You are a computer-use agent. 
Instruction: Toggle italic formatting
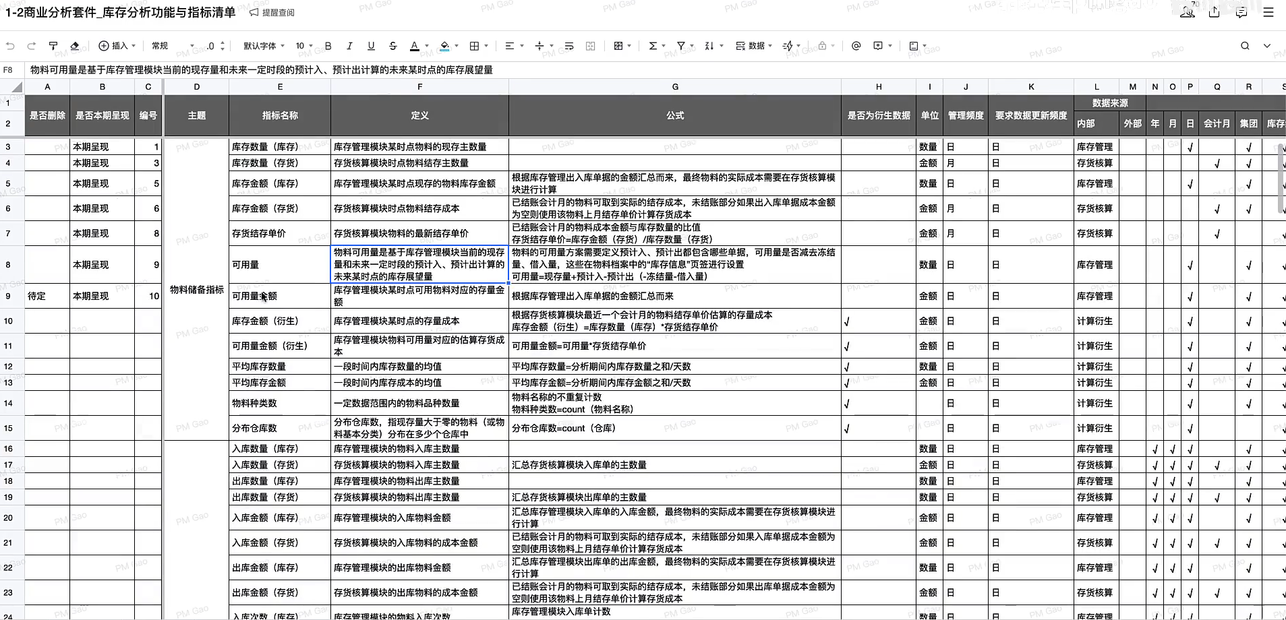coord(349,46)
